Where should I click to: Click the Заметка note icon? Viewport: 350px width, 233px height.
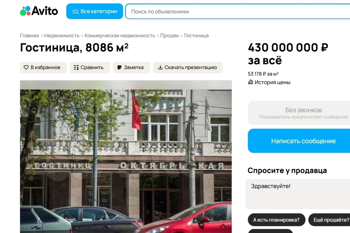(119, 68)
